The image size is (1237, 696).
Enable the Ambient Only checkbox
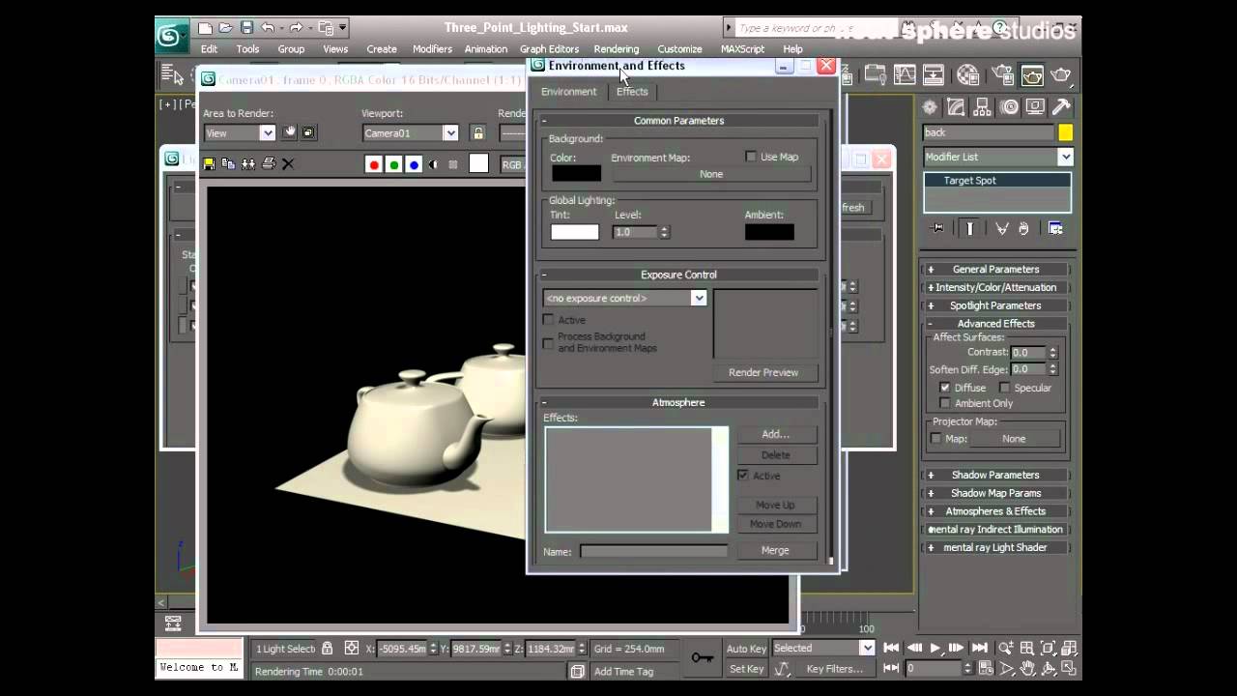[945, 403]
